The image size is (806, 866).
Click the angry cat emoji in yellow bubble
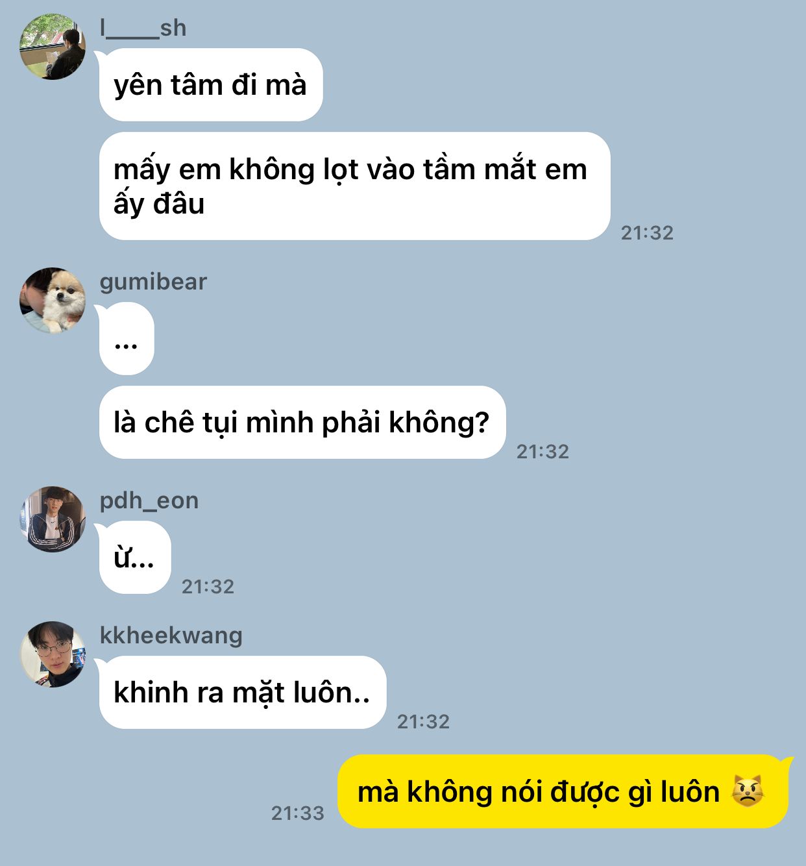(x=748, y=791)
